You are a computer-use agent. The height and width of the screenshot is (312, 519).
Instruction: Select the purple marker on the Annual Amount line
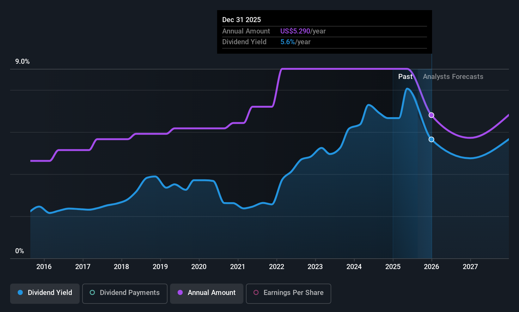[431, 115]
